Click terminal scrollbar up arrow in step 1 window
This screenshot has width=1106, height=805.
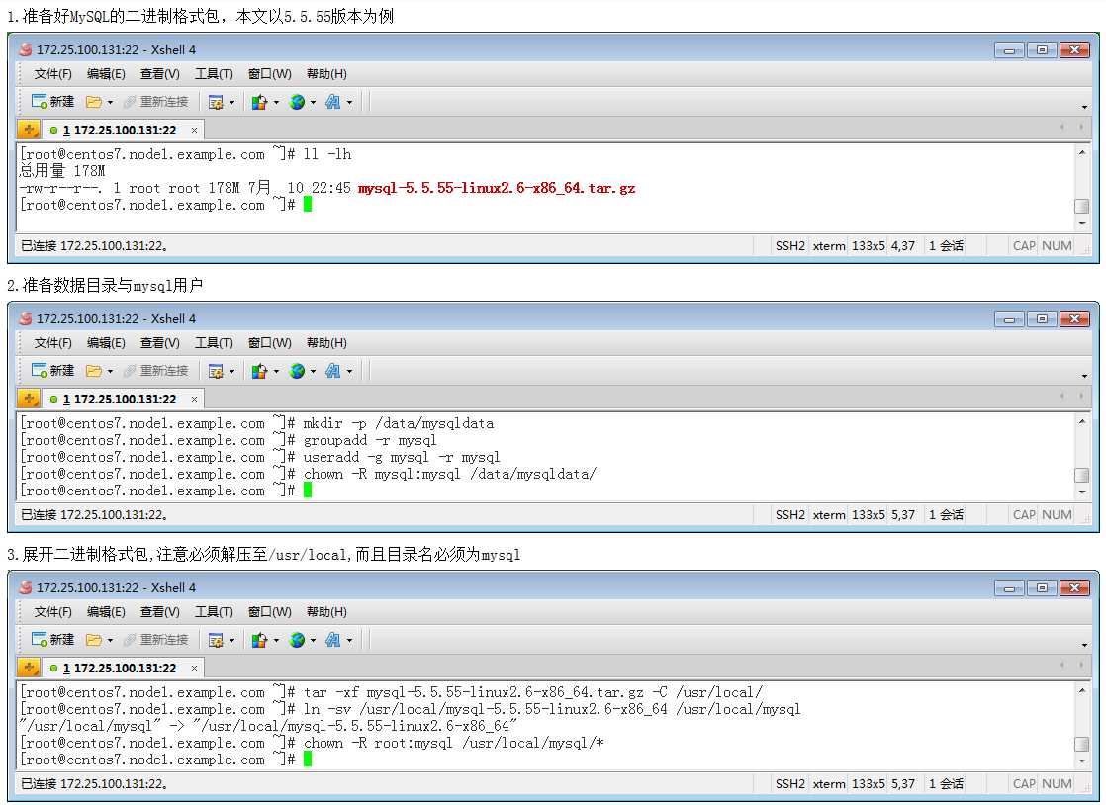(1081, 152)
